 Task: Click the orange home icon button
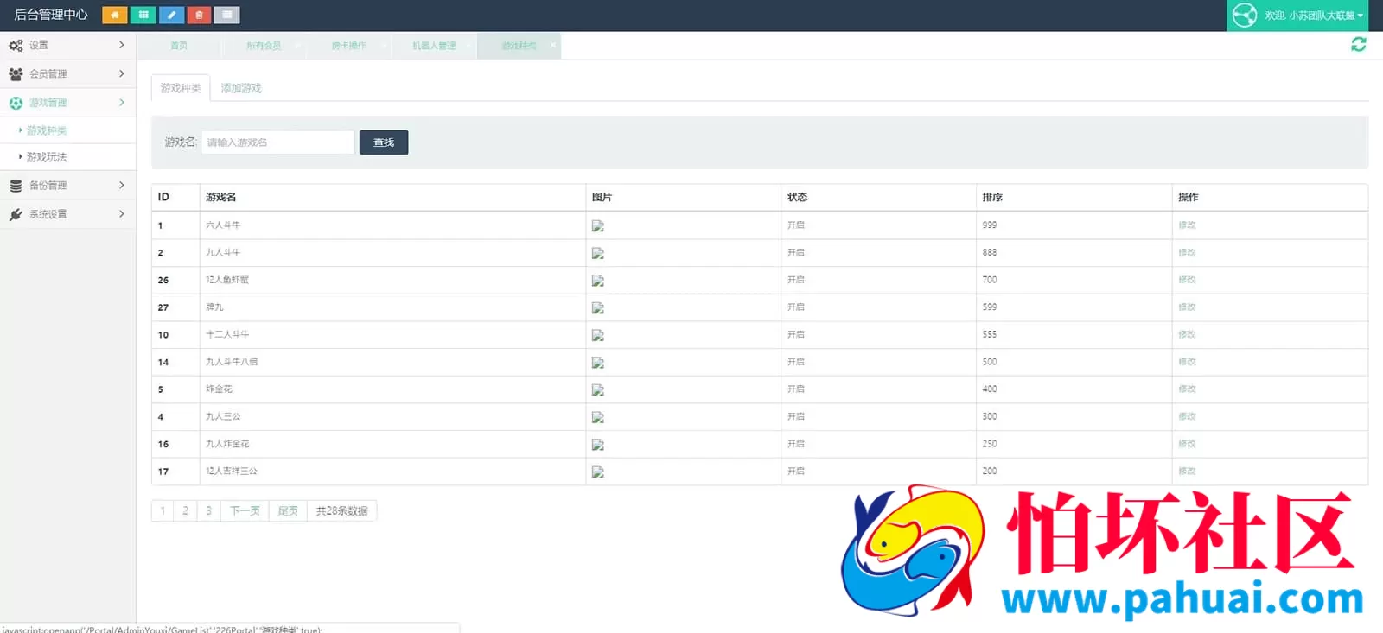click(114, 15)
